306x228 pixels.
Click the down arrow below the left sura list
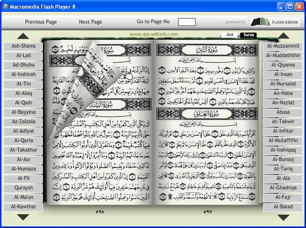coord(23,217)
